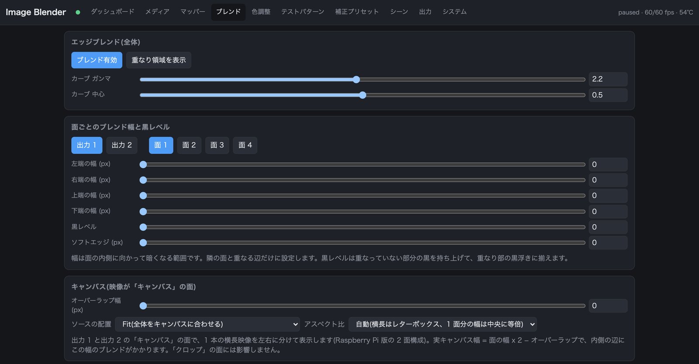Click the 上端の幅 value field
Image resolution: width=699 pixels, height=364 pixels.
click(608, 196)
